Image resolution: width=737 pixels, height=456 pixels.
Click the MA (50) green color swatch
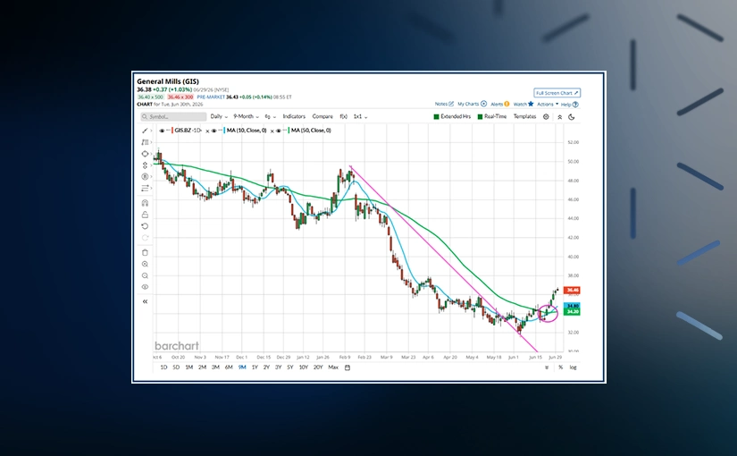(289, 131)
